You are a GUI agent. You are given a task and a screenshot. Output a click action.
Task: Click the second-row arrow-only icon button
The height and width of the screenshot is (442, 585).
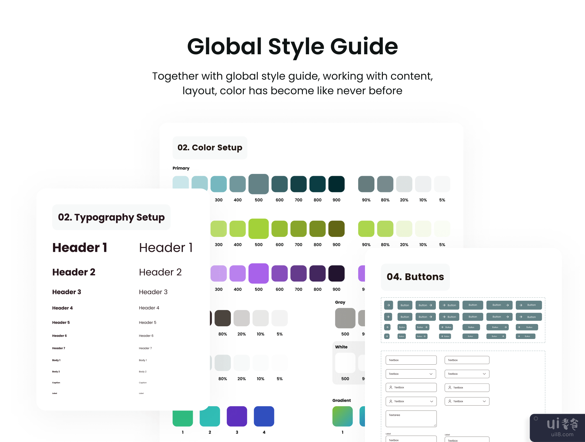(388, 317)
